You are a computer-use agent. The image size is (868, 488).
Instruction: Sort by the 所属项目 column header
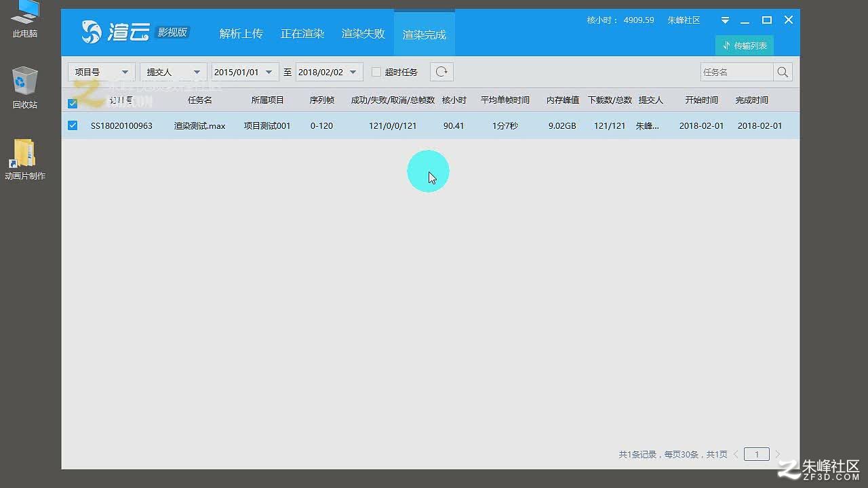point(267,100)
